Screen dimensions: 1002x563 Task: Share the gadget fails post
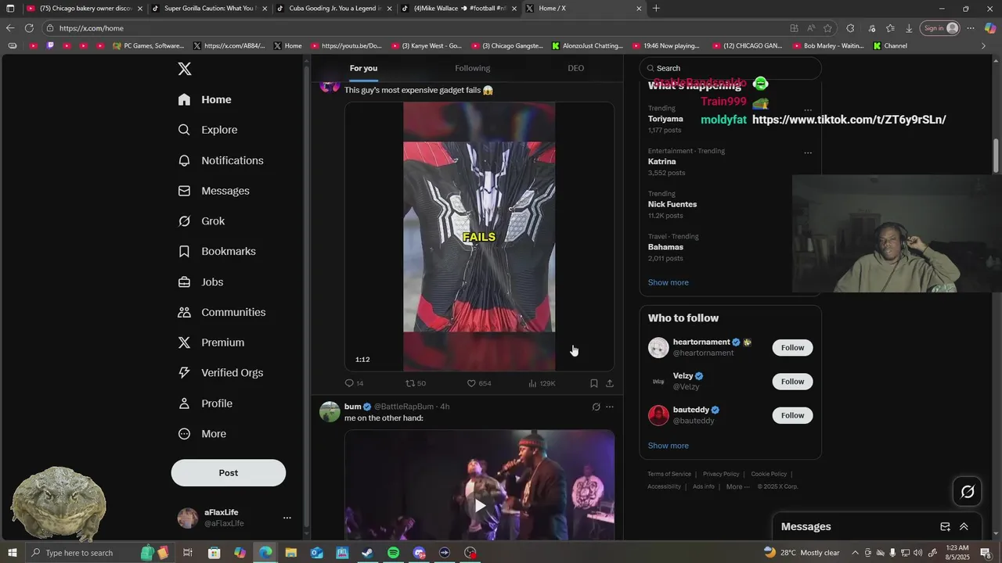(x=610, y=383)
